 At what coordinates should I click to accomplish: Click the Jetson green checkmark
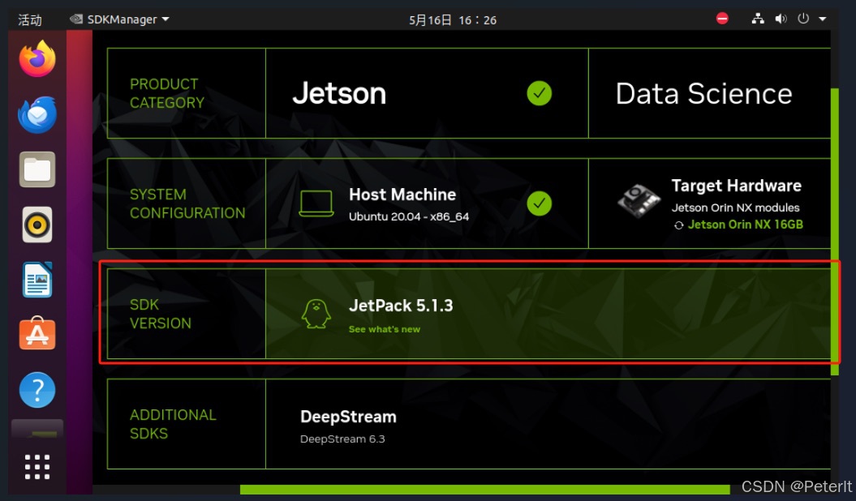[540, 93]
